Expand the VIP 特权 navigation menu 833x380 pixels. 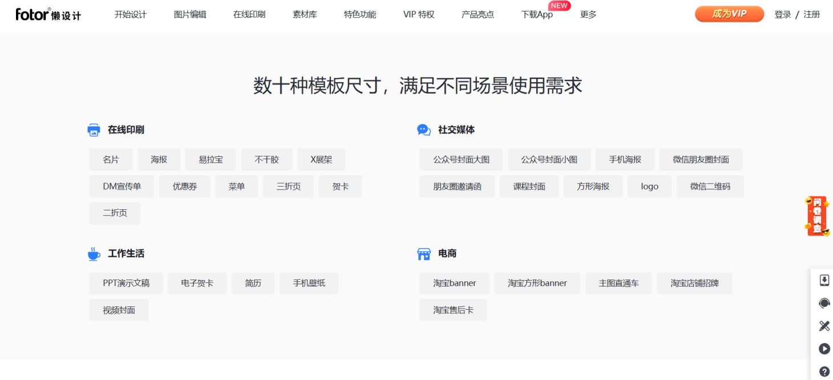point(419,15)
